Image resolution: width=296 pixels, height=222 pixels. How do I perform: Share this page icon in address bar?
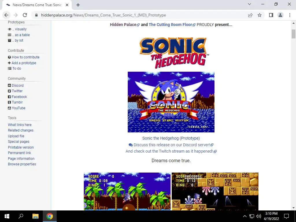click(x=250, y=15)
